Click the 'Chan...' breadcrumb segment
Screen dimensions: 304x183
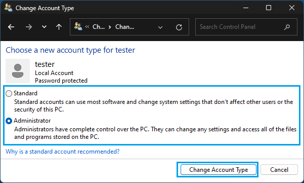124,27
